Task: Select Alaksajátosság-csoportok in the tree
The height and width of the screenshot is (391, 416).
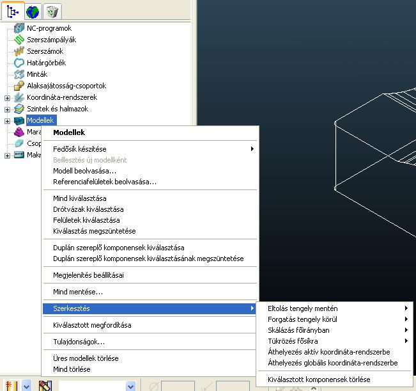Action: [x=66, y=86]
